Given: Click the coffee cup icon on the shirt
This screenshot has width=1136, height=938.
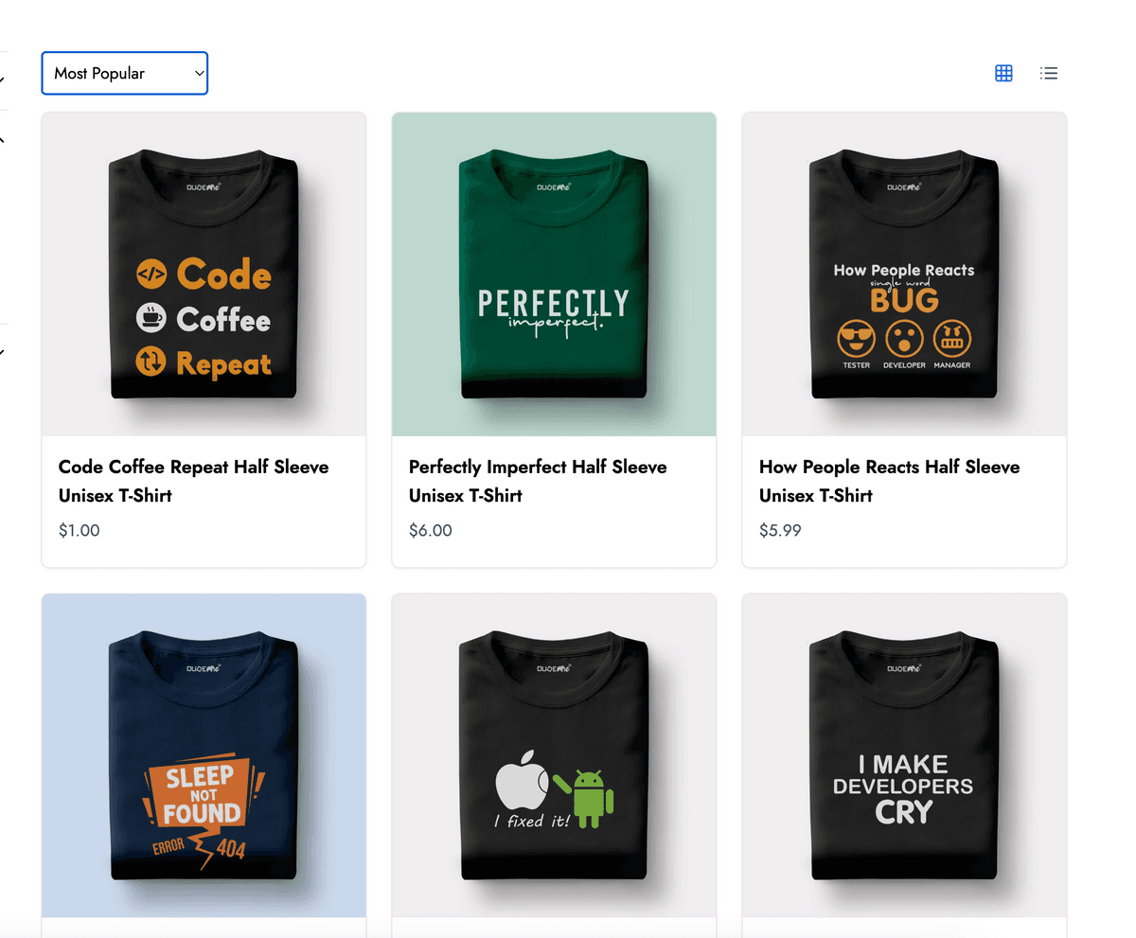Looking at the screenshot, I should pos(151,319).
